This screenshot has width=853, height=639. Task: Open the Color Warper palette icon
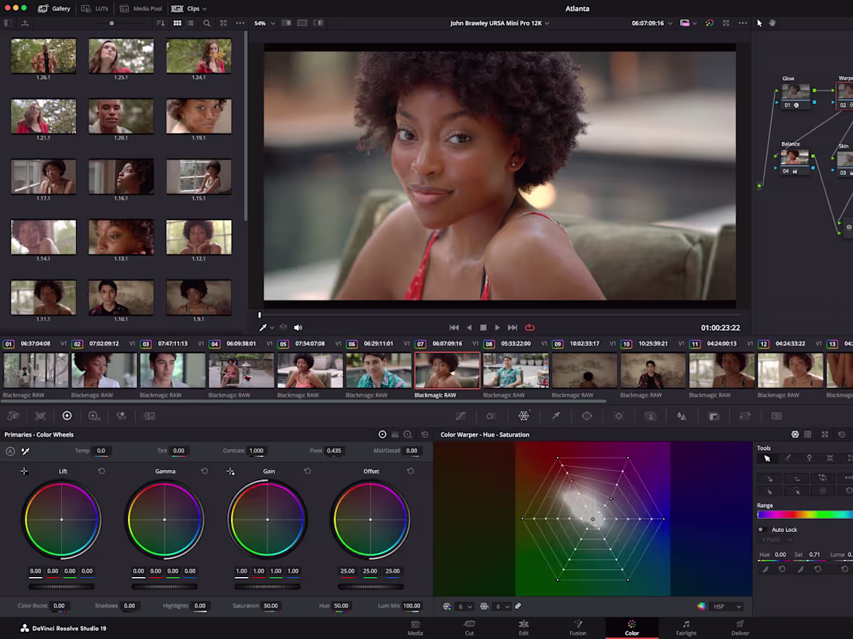pos(523,416)
